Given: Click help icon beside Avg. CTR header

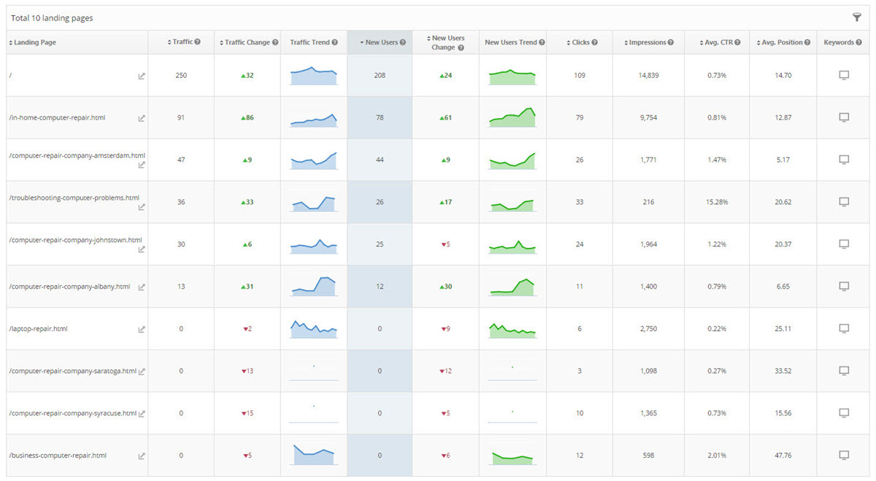Looking at the screenshot, I should pos(737,42).
